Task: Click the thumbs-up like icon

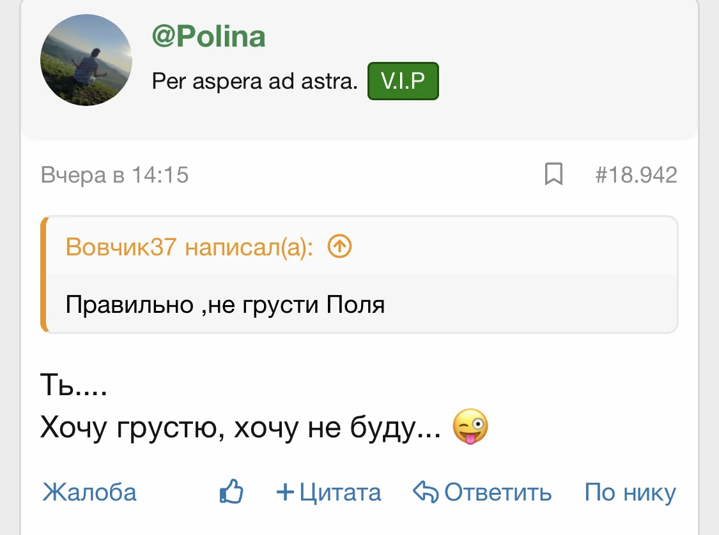Action: point(231,492)
